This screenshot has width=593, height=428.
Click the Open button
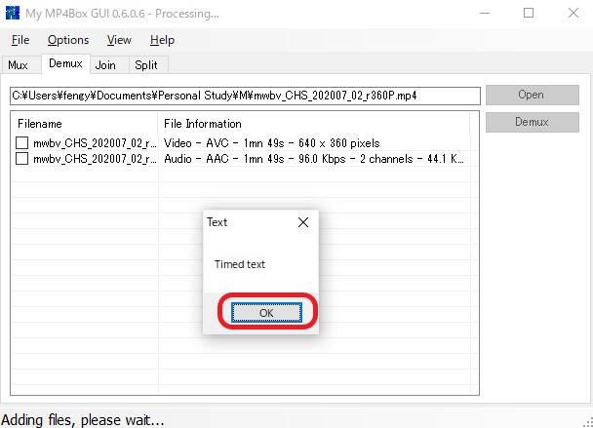533,95
